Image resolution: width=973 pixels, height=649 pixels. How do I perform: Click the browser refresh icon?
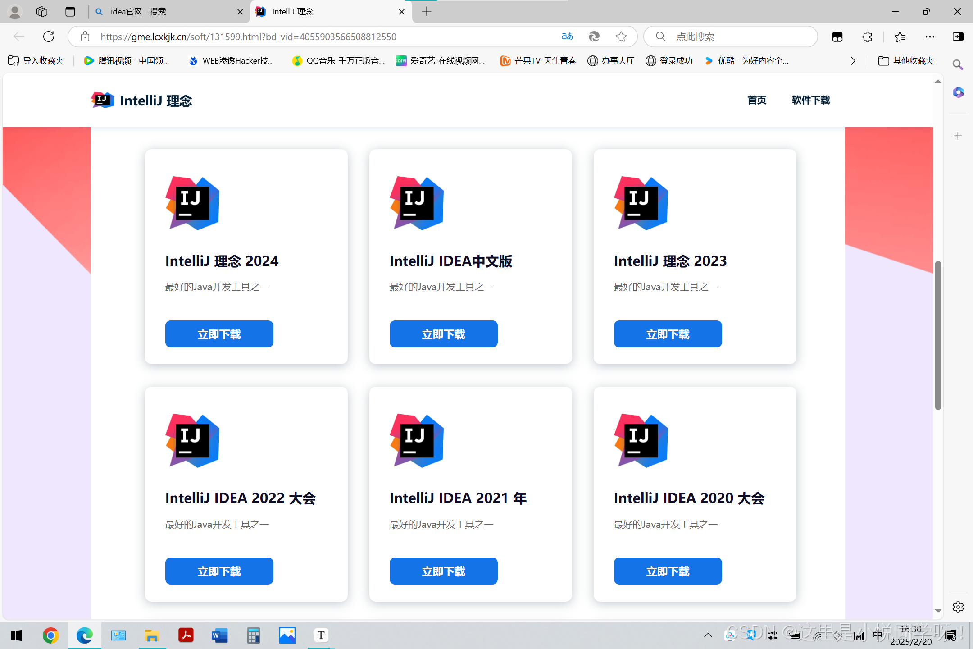click(x=49, y=37)
